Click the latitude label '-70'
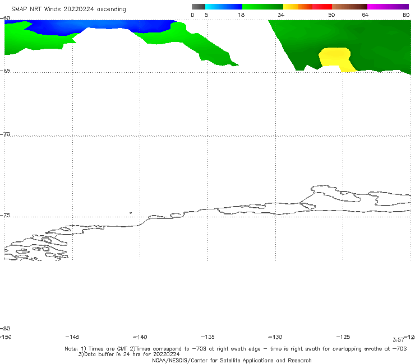This screenshot has height=364, width=415. point(5,134)
